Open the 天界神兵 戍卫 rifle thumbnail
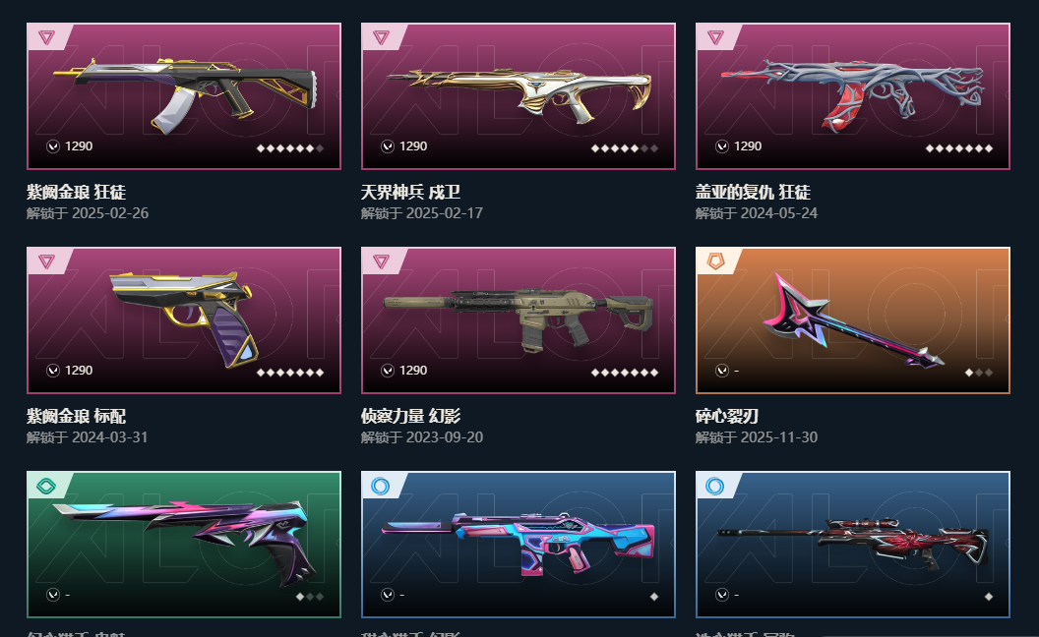1039x637 pixels. 519,96
